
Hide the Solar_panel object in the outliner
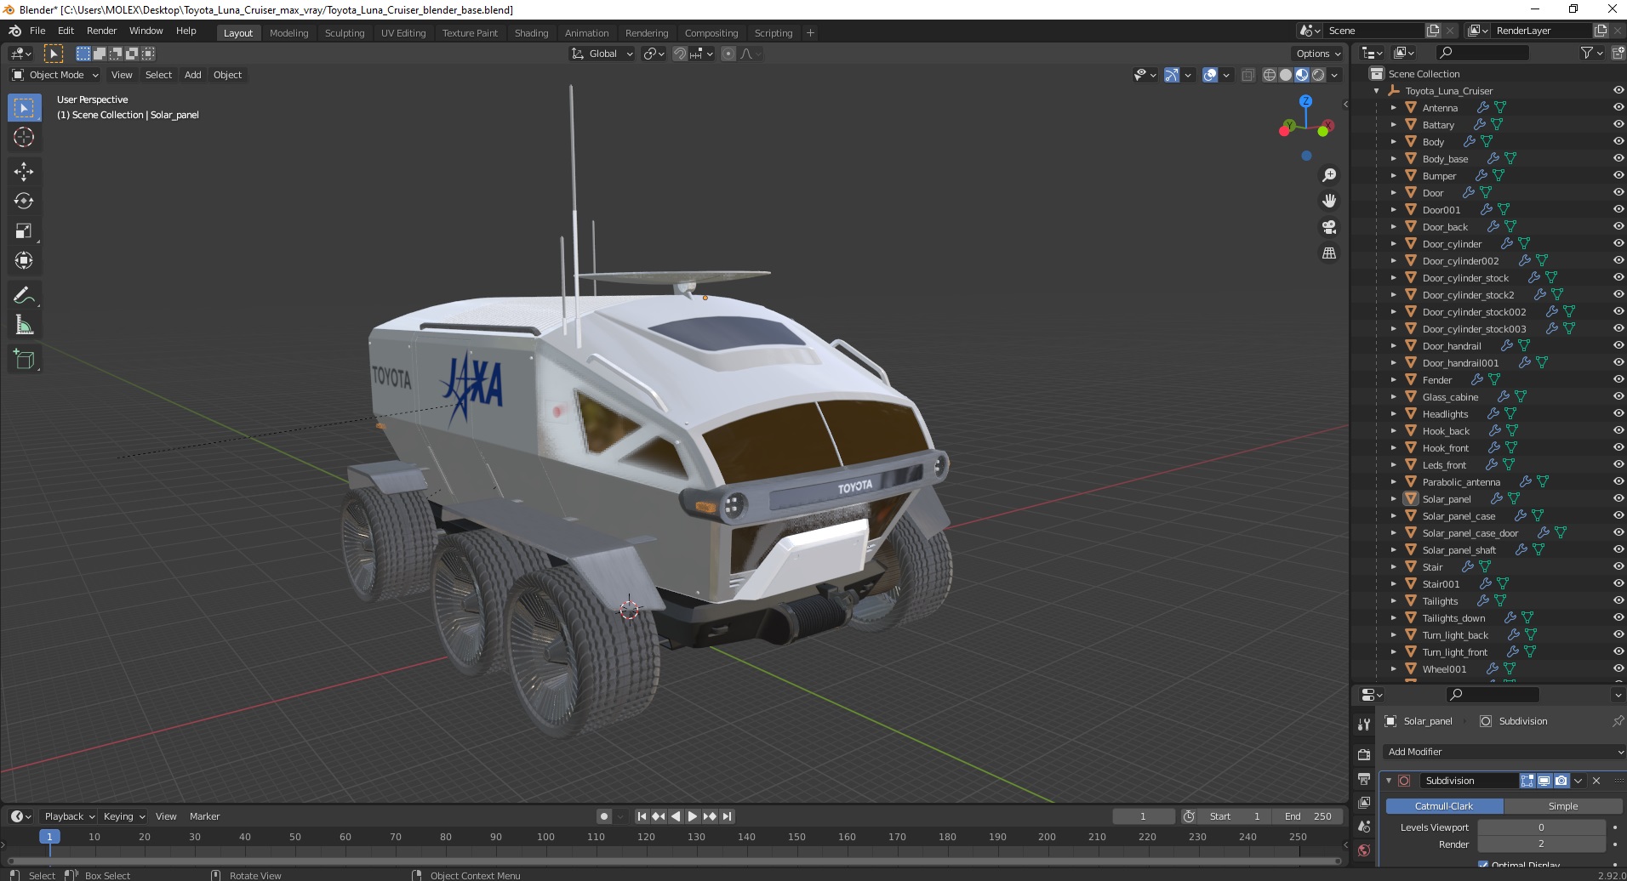coord(1618,499)
